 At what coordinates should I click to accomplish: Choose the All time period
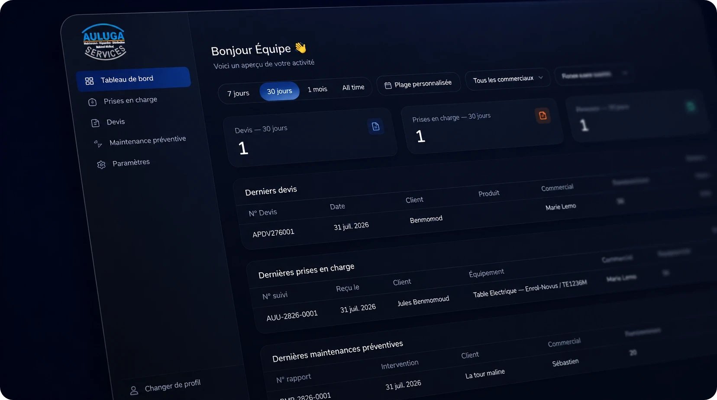353,87
